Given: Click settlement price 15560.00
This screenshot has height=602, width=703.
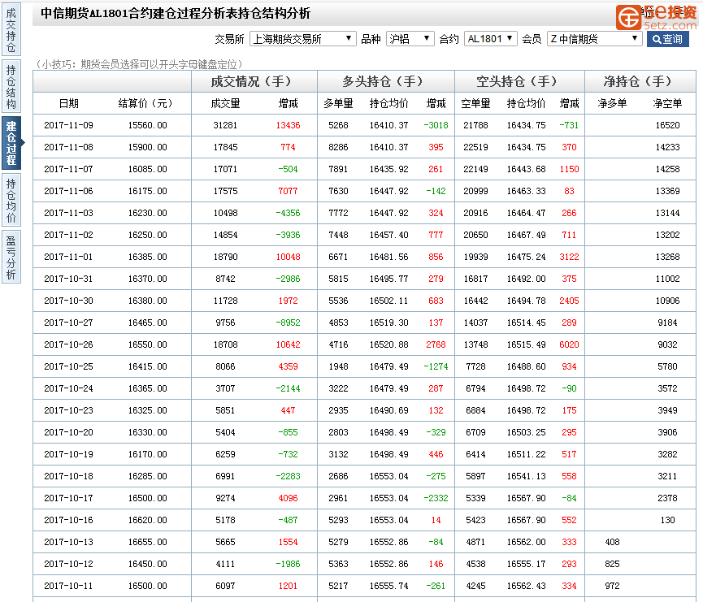Looking at the screenshot, I should [x=147, y=125].
